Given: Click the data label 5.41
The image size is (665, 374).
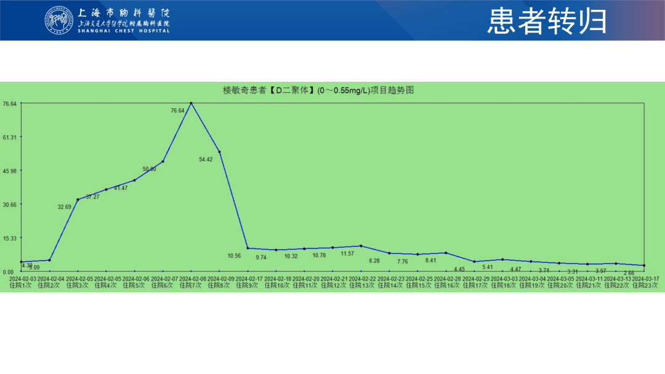Looking at the screenshot, I should pyautogui.click(x=487, y=267).
